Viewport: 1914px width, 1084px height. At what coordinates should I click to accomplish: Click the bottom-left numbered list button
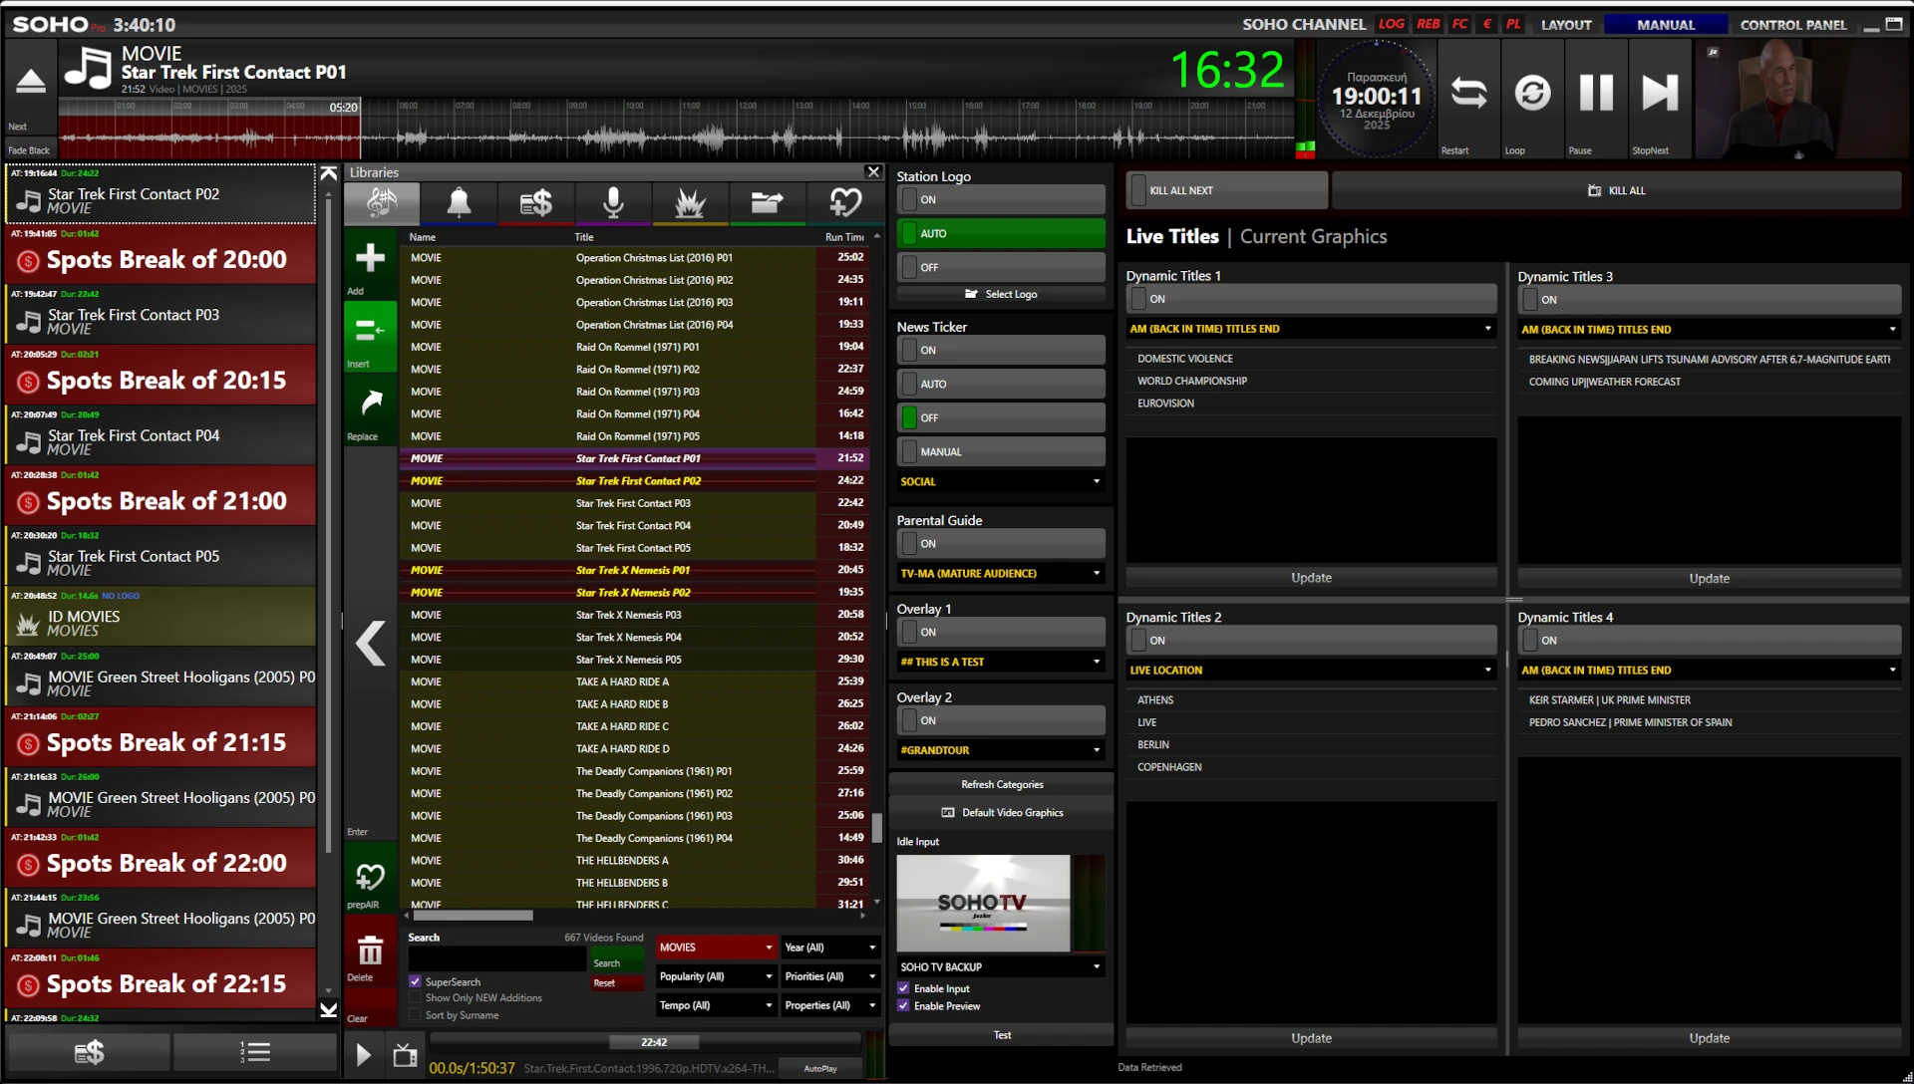[x=255, y=1052]
